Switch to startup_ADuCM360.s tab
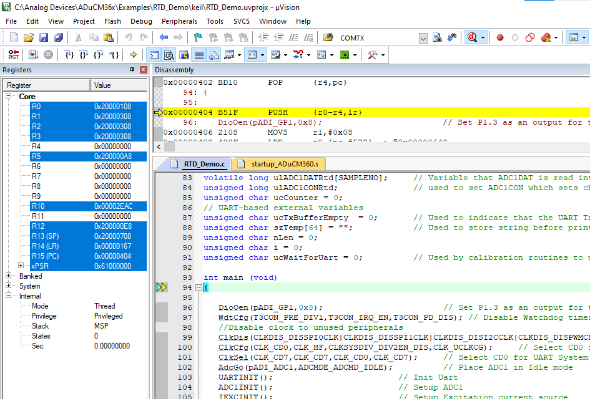The height and width of the screenshot is (399, 590). (278, 164)
